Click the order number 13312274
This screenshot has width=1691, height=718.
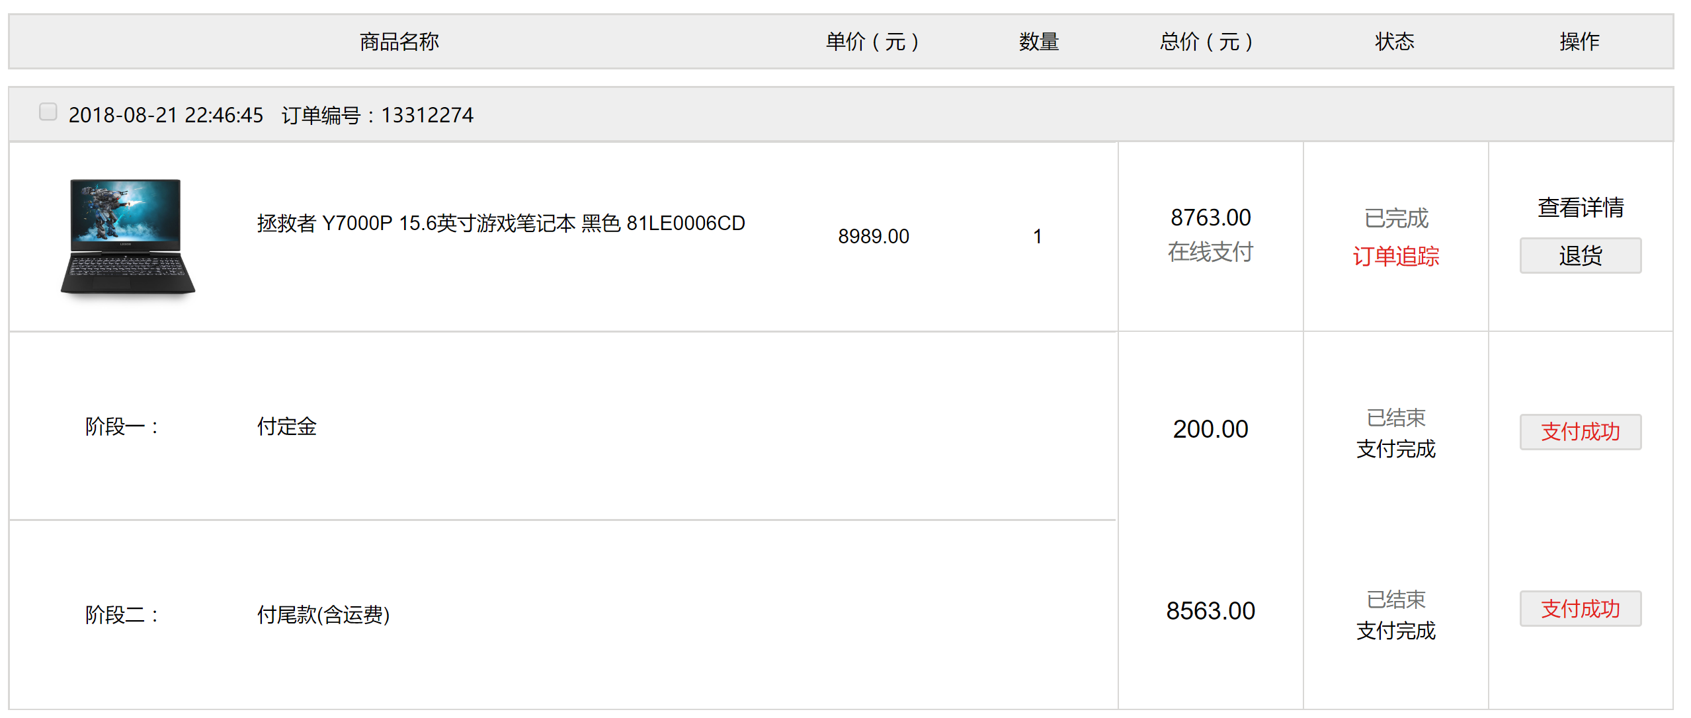(x=427, y=116)
